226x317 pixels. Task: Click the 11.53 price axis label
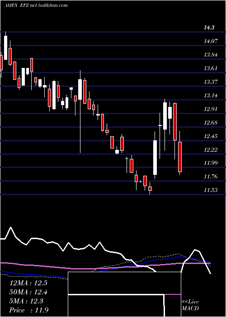[211, 190]
